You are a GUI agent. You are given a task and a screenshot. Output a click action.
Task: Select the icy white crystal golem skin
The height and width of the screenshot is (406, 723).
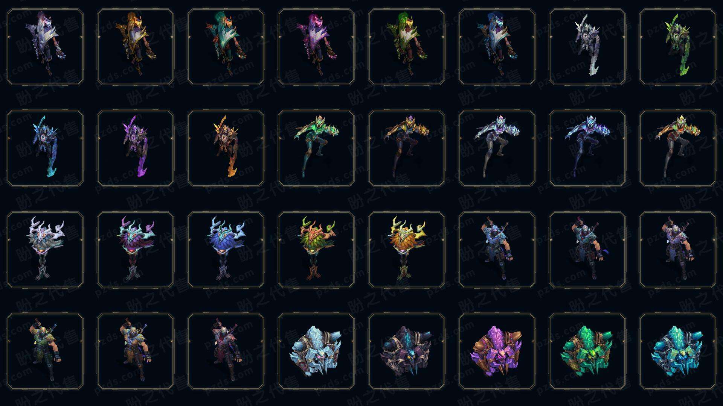click(316, 351)
